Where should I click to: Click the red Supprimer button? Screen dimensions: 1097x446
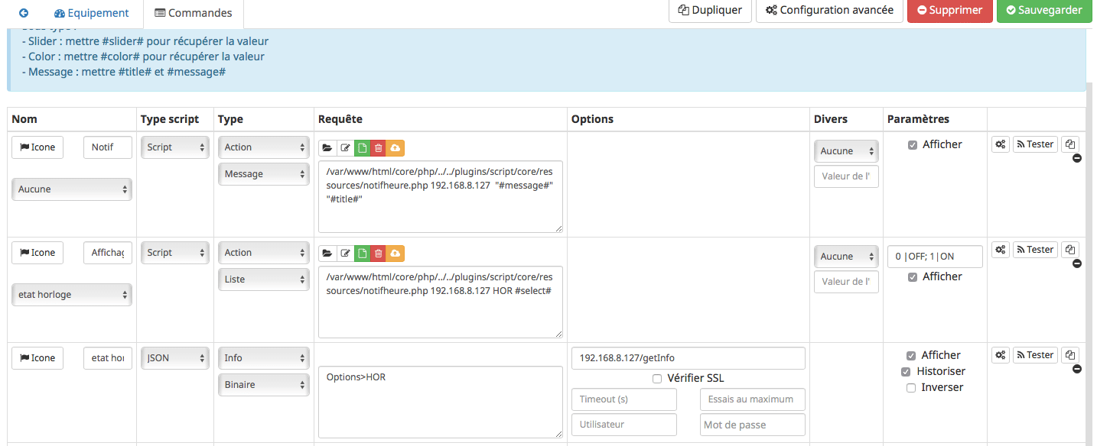[x=949, y=11]
